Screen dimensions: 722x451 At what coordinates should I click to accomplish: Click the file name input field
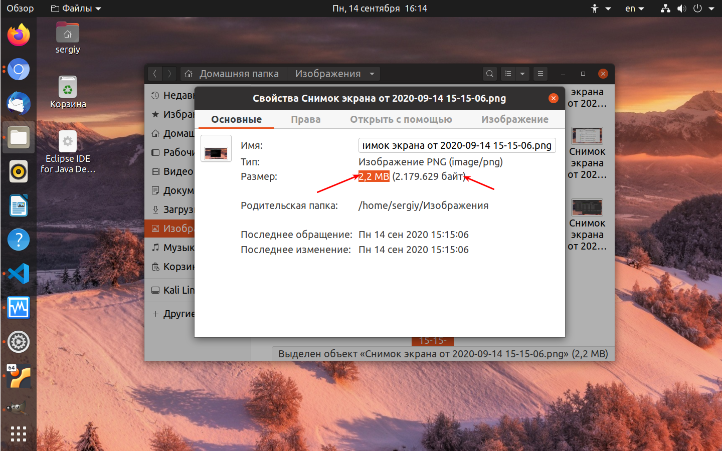[457, 145]
